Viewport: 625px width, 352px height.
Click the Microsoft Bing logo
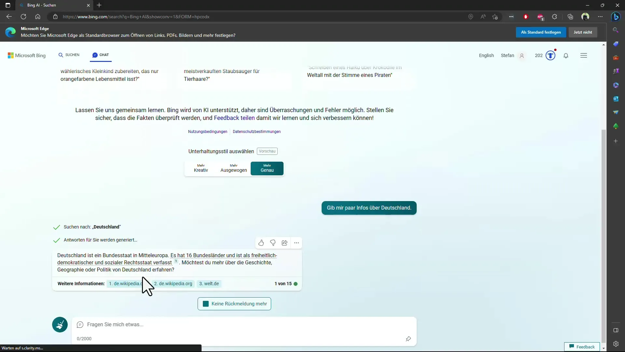point(27,55)
